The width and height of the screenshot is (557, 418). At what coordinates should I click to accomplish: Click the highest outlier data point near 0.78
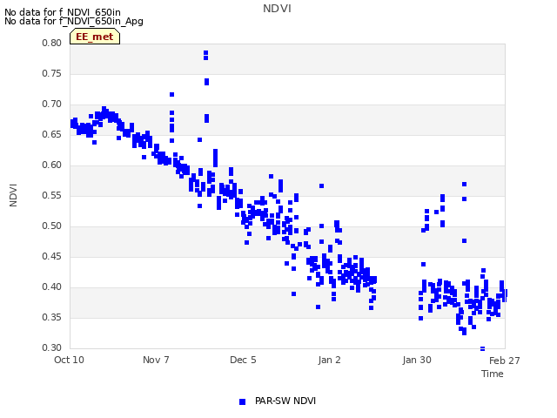pyautogui.click(x=205, y=52)
